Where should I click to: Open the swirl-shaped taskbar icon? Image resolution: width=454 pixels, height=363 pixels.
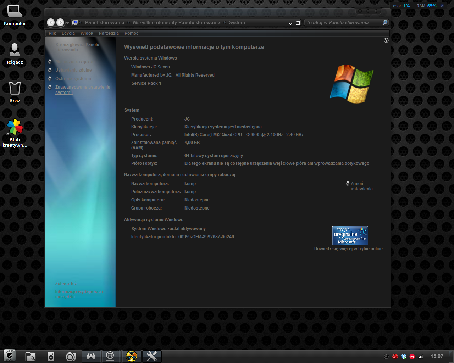(71, 356)
